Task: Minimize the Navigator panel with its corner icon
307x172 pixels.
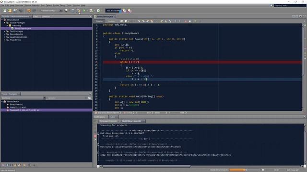Action: (90, 94)
